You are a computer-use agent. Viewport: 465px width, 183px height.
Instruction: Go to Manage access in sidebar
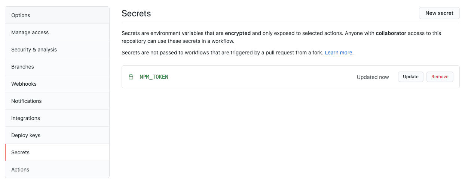click(x=57, y=32)
